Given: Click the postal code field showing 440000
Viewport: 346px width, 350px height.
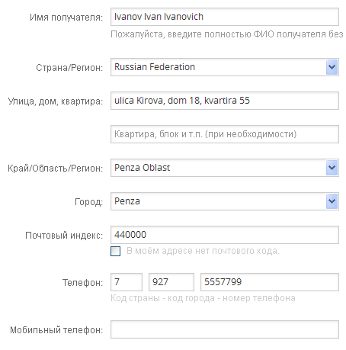Looking at the screenshot, I should pyautogui.click(x=225, y=235).
